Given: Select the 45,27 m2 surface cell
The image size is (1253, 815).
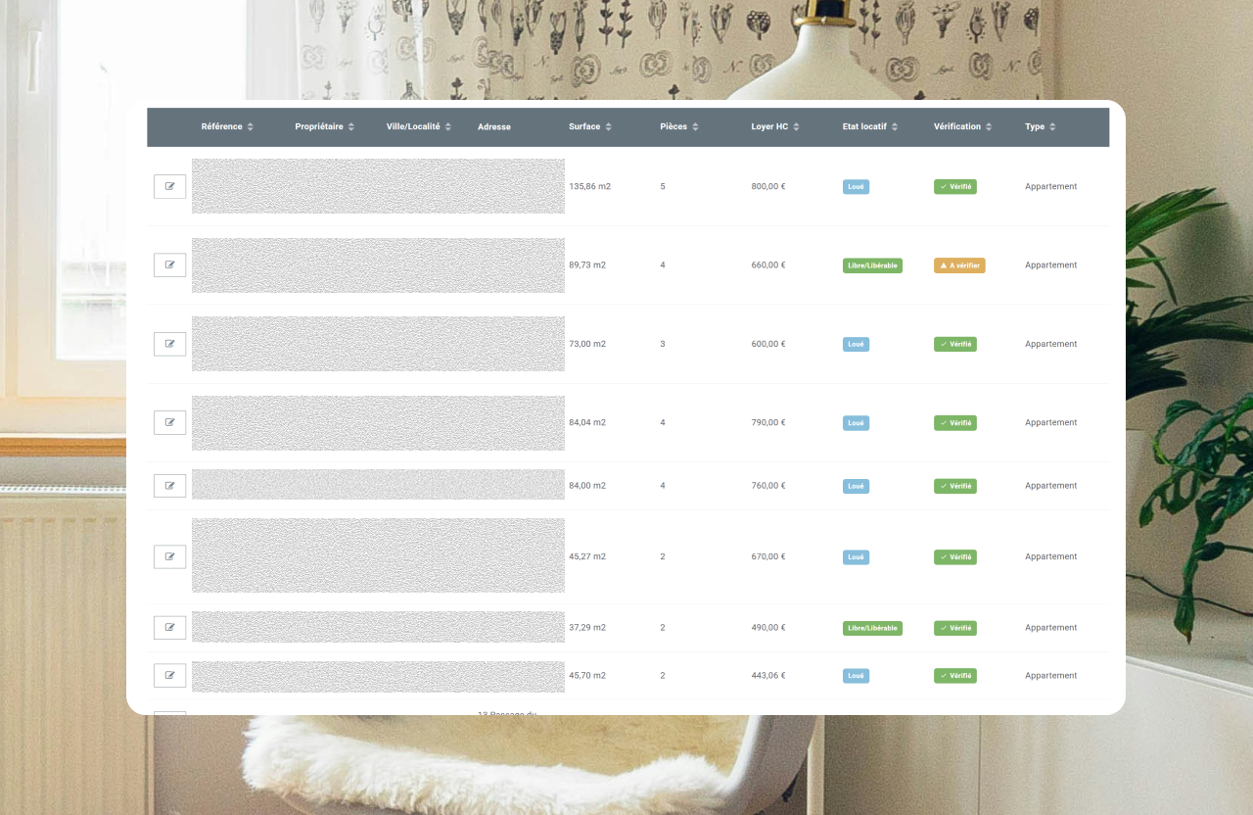Looking at the screenshot, I should [x=587, y=556].
